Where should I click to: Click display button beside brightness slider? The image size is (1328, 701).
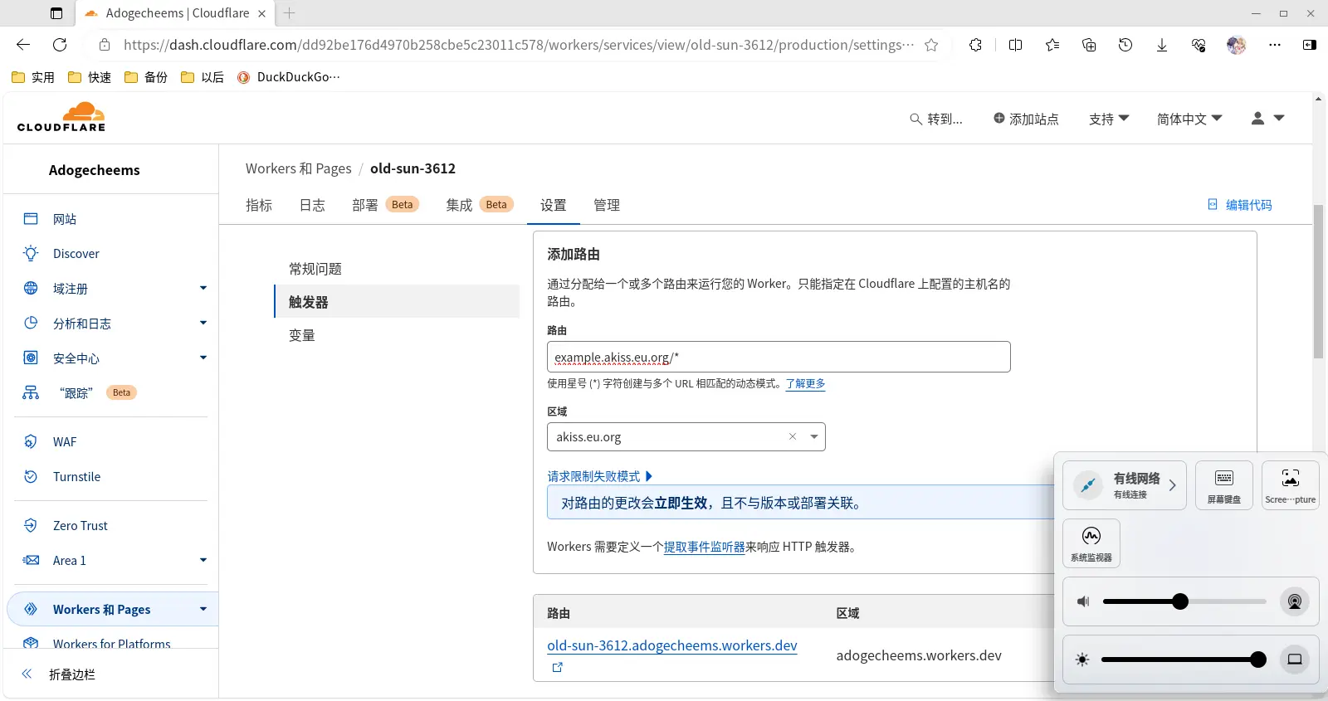pyautogui.click(x=1294, y=660)
